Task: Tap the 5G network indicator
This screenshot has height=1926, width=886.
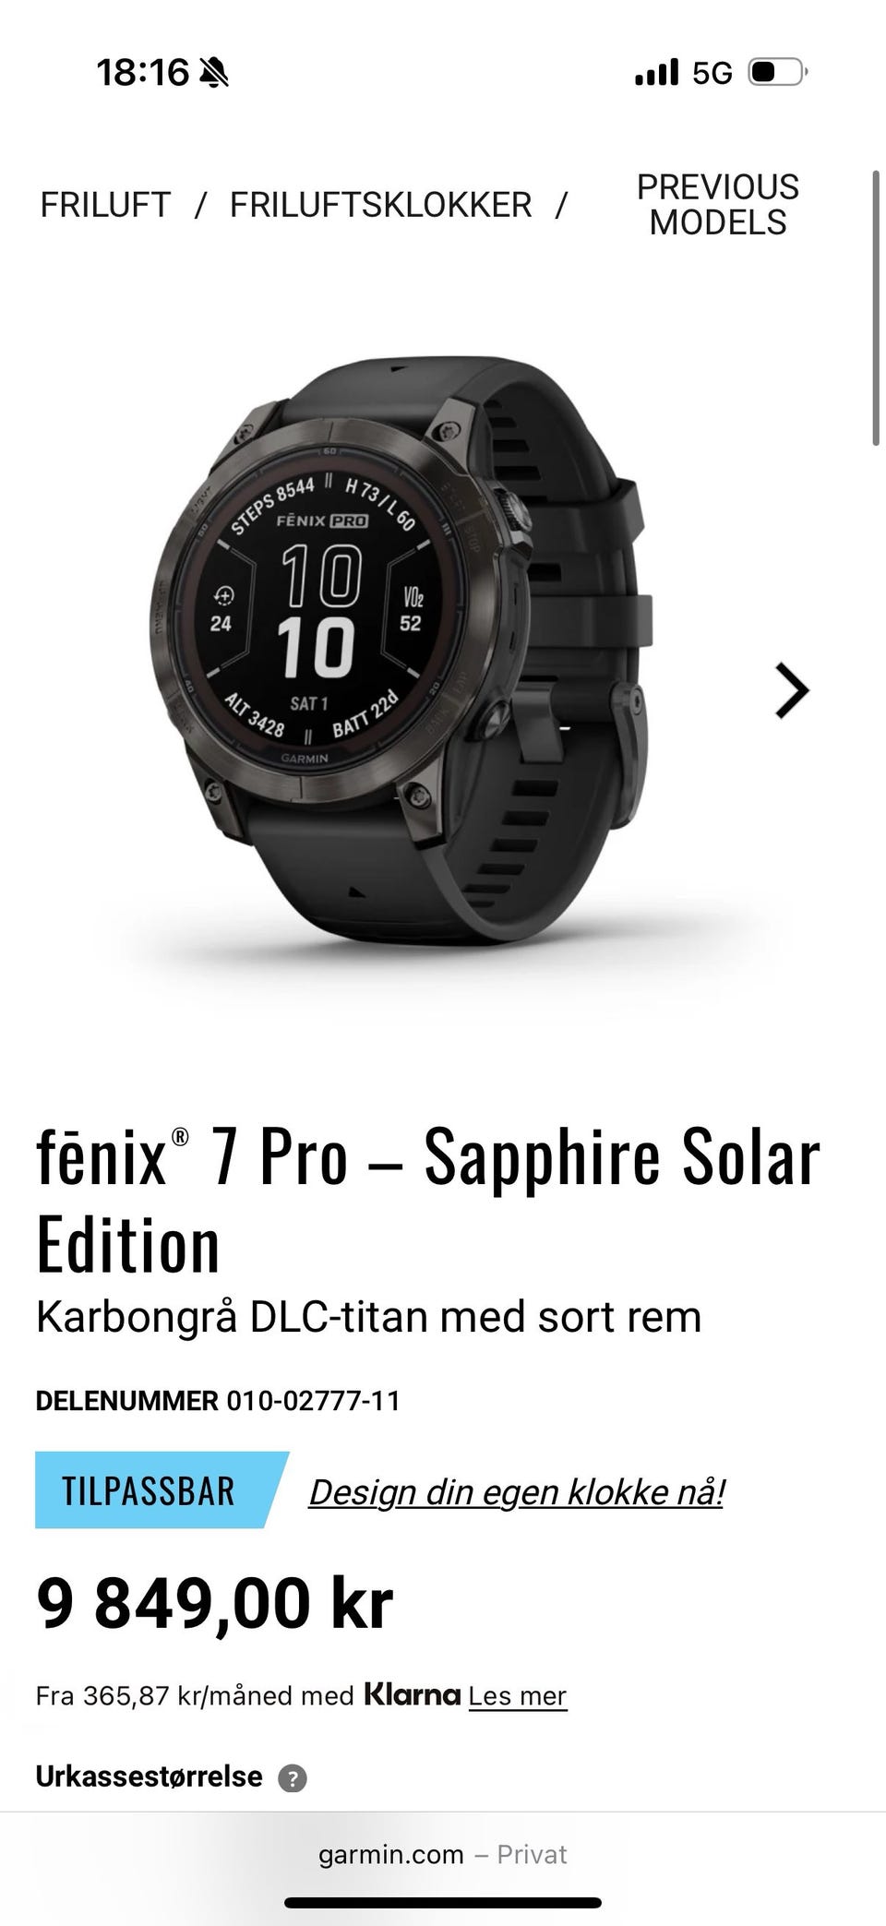Action: click(712, 73)
